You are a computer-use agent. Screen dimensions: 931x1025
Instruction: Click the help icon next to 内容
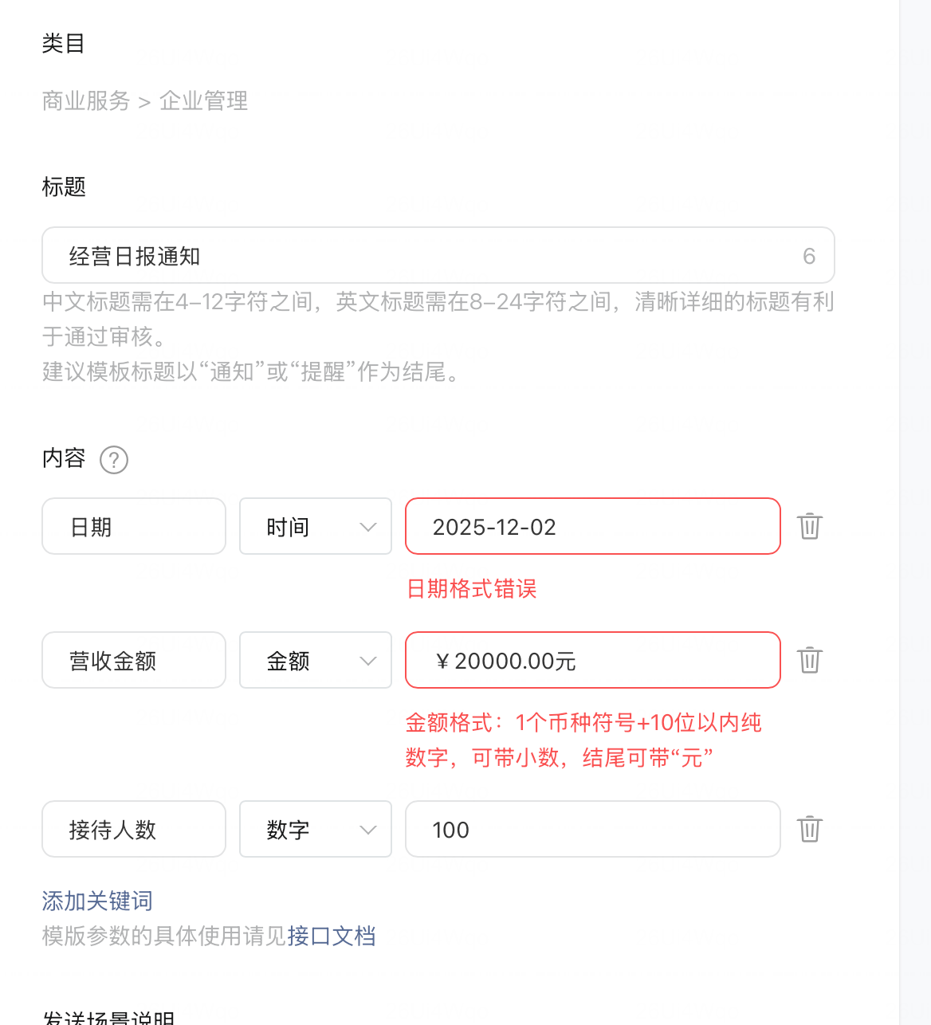click(x=114, y=460)
